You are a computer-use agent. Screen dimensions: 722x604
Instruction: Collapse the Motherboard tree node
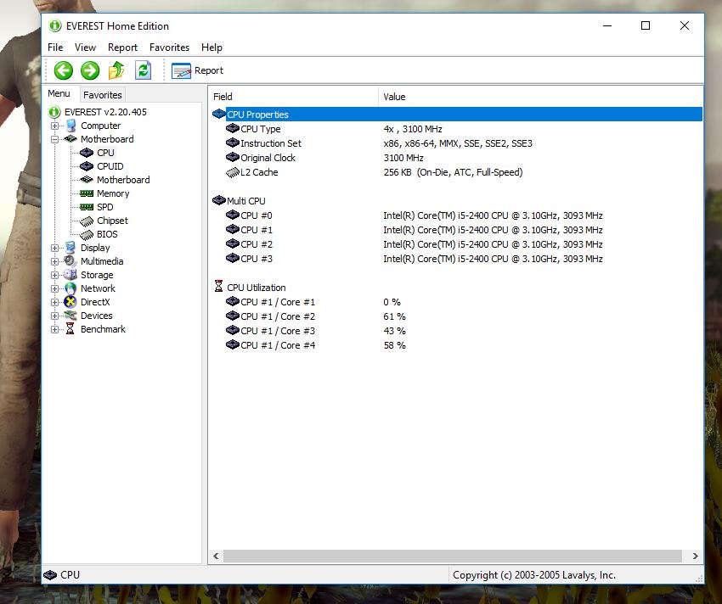(x=55, y=139)
